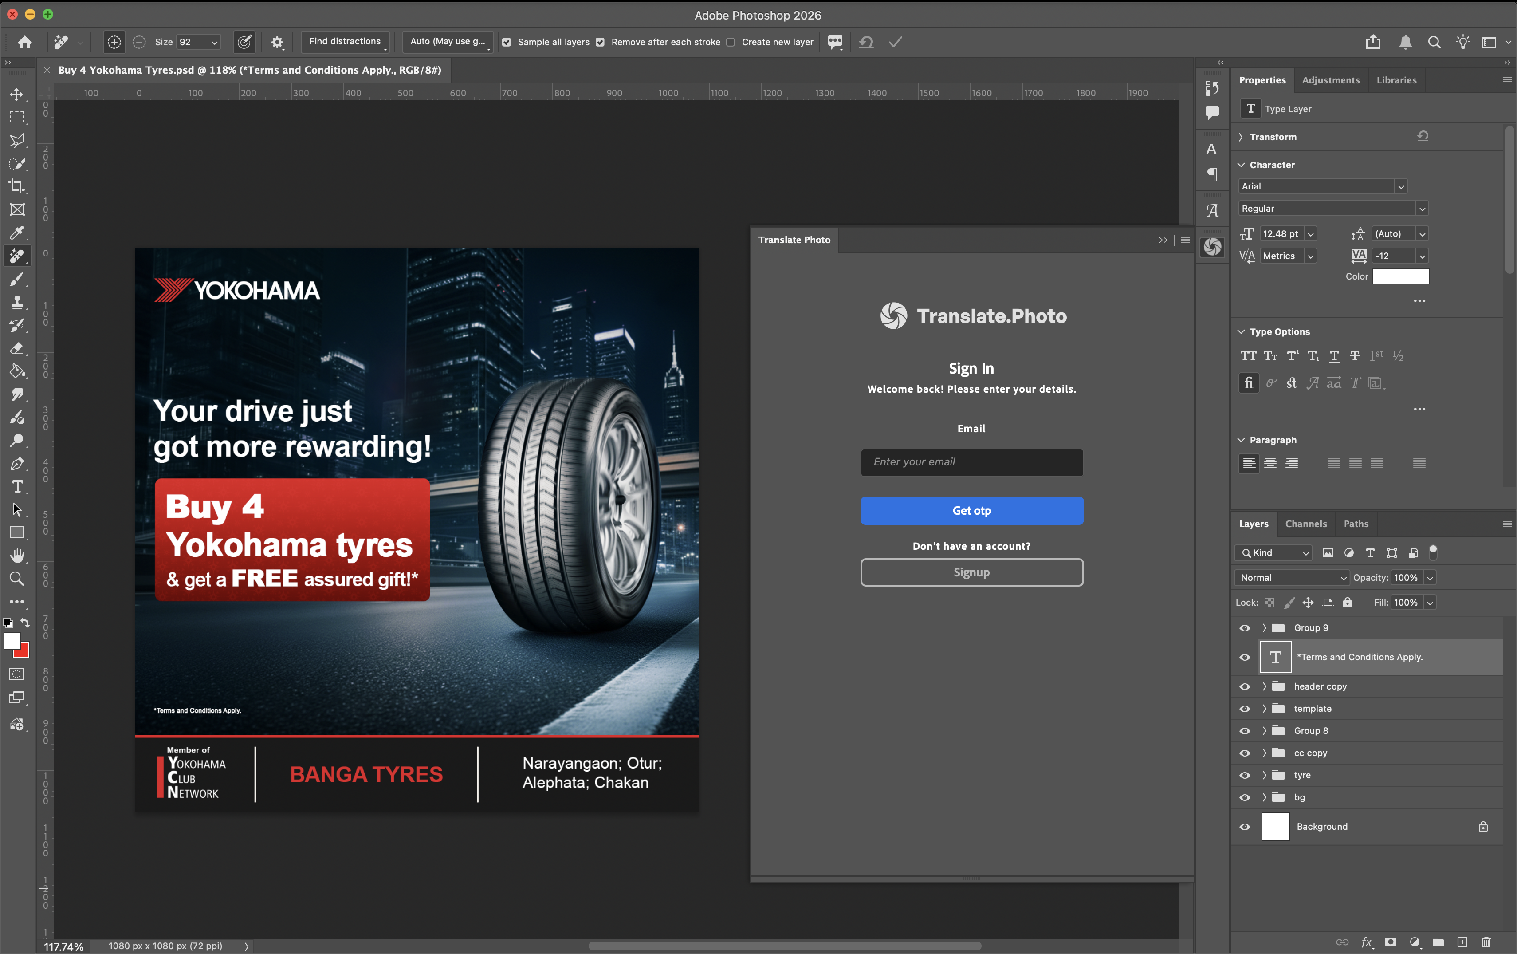Image resolution: width=1517 pixels, height=954 pixels.
Task: Select the Translate Photo panel tab
Action: click(794, 240)
